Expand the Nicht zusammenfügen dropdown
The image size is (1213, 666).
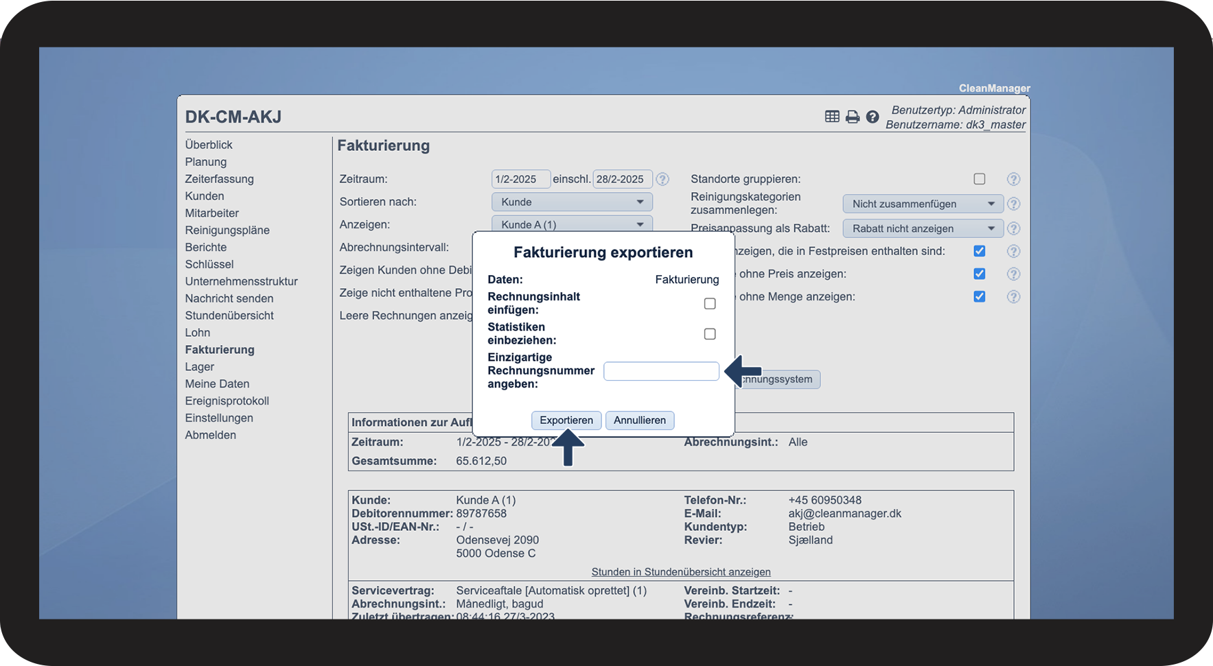923,204
